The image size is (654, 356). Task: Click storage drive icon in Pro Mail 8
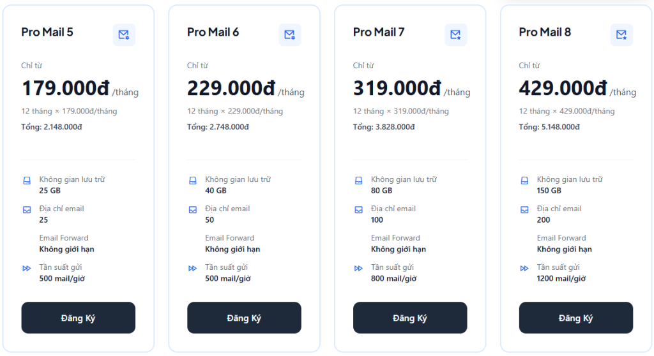pos(524,181)
